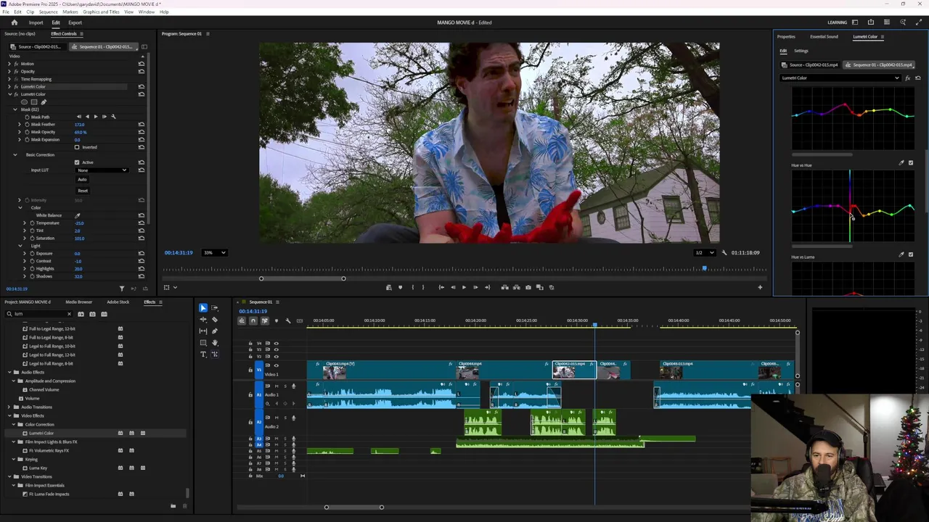This screenshot has height=522, width=929.
Task: Select the Type tool
Action: [x=203, y=354]
